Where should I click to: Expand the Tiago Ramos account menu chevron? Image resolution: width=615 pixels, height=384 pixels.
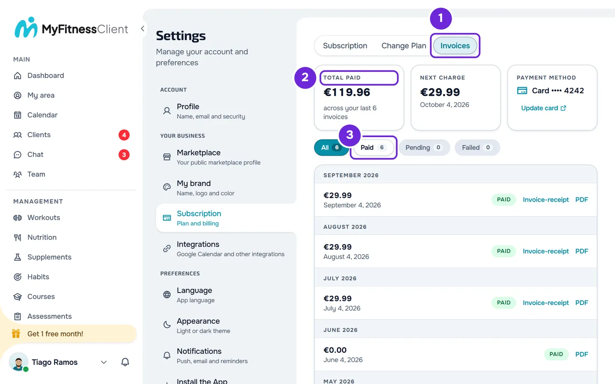pos(104,362)
